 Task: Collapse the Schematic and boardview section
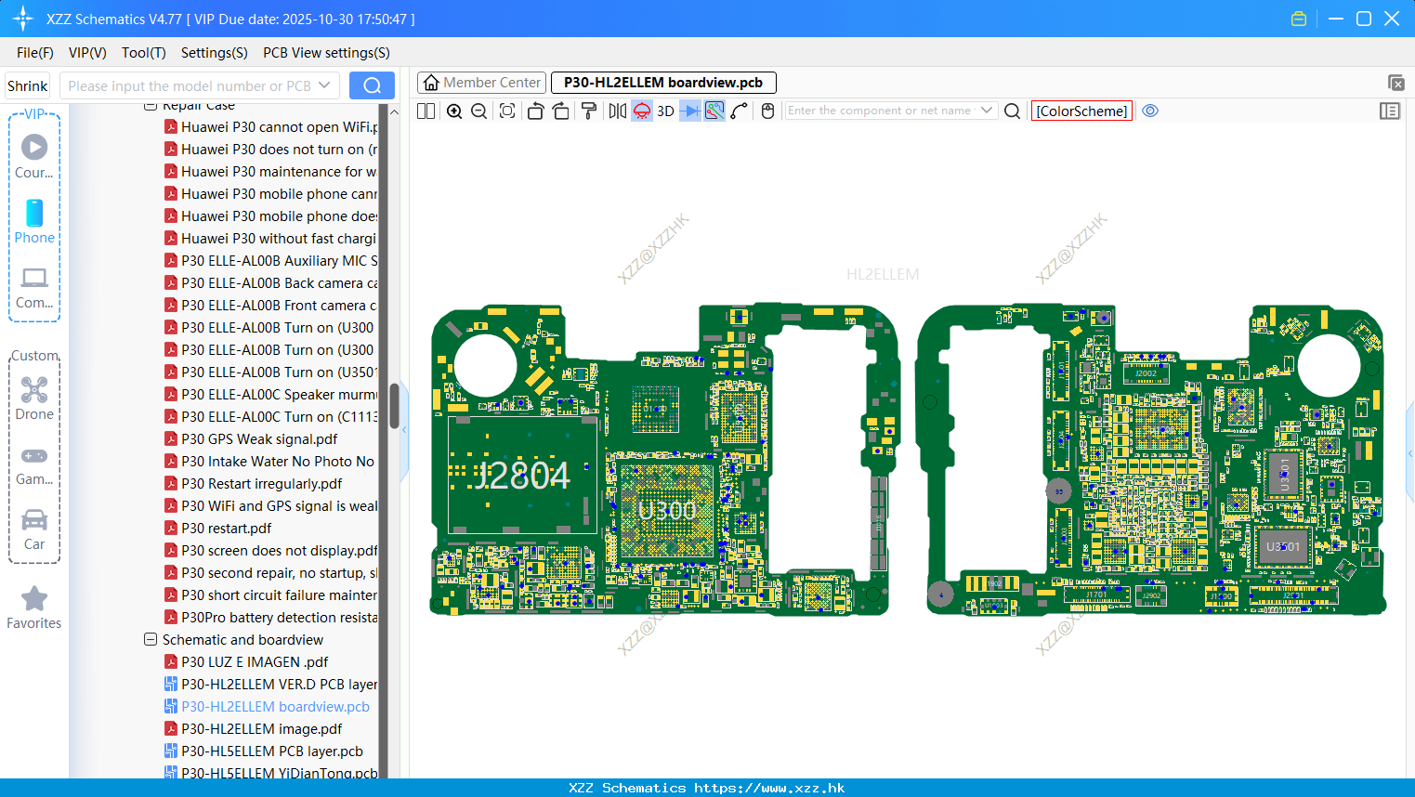[x=151, y=640]
